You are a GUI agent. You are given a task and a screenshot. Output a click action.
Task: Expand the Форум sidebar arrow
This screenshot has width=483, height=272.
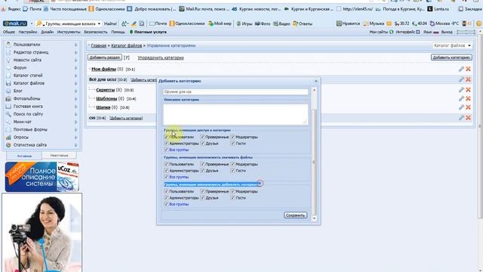click(75, 68)
